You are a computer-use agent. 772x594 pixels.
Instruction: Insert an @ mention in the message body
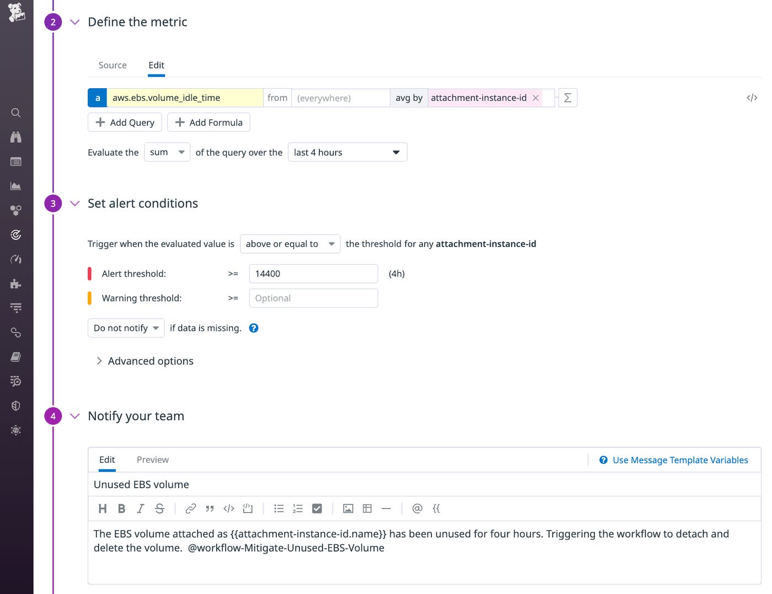417,509
